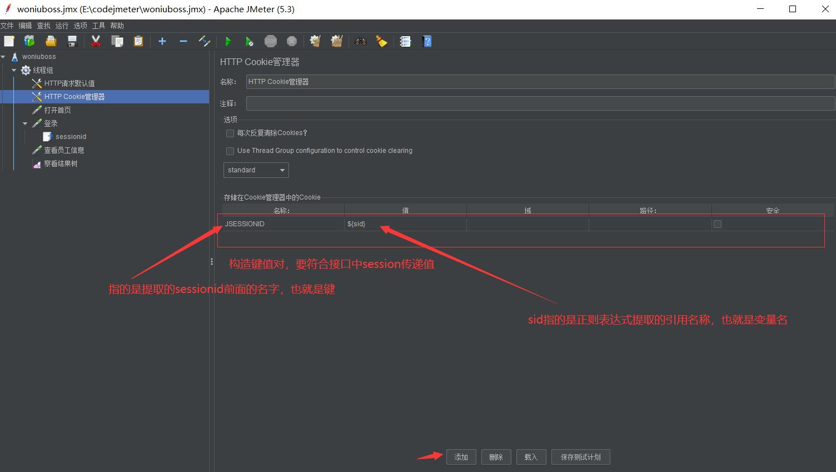Image resolution: width=836 pixels, height=472 pixels.
Task: Click the 载入 button
Action: click(531, 457)
